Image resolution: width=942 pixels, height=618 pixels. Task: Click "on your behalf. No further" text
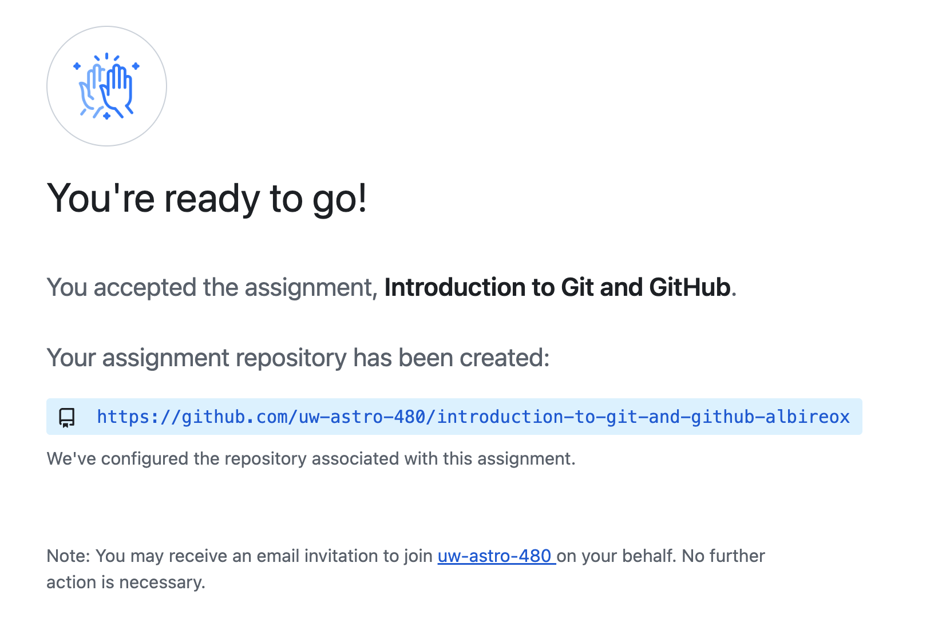[660, 556]
